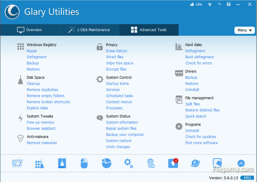This screenshot has width=257, height=182.
Task: Open help via the question mark icon
Action: 229,4
